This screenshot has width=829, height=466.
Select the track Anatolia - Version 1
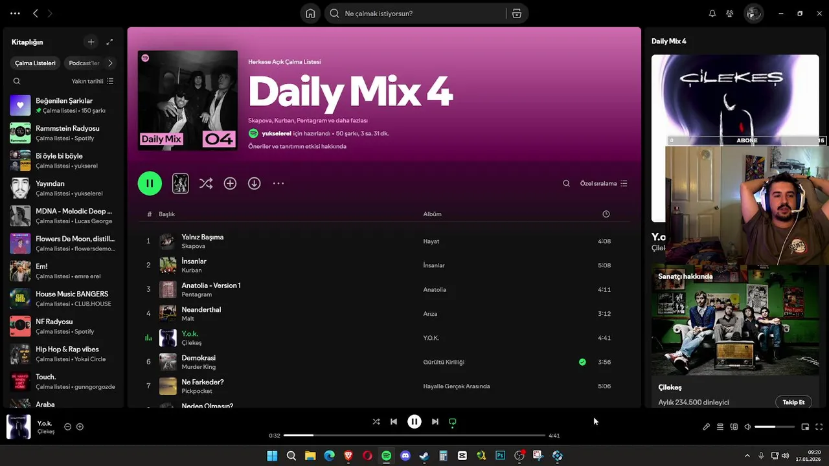(x=383, y=290)
